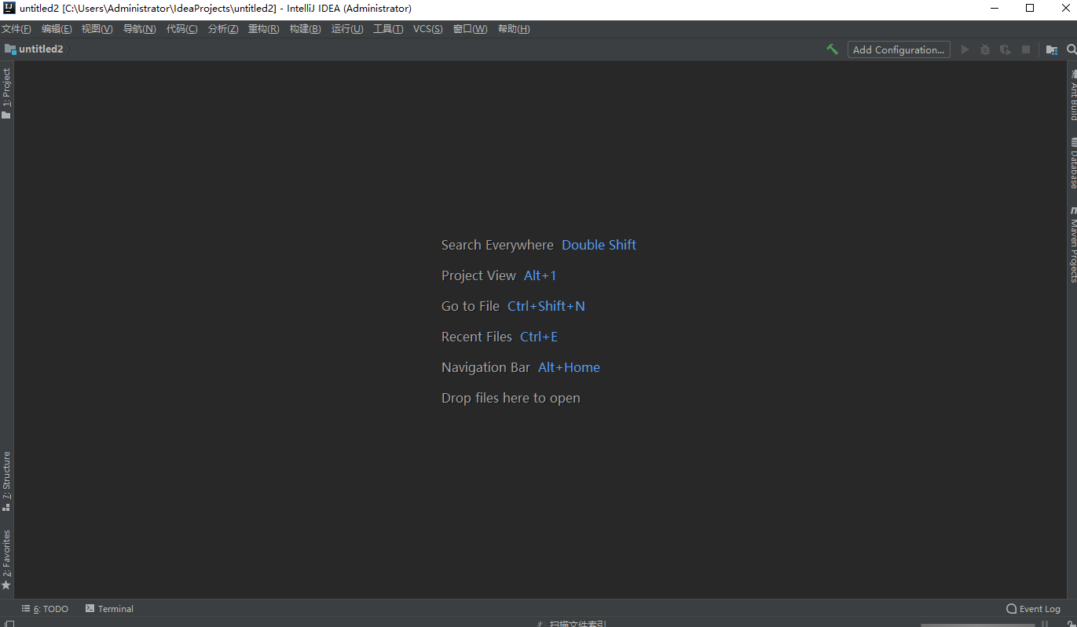Open the 6: TODO tool window

click(x=46, y=609)
